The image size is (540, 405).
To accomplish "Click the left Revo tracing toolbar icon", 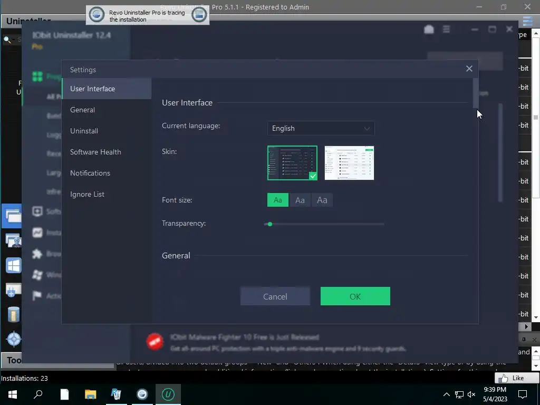I will click(97, 15).
